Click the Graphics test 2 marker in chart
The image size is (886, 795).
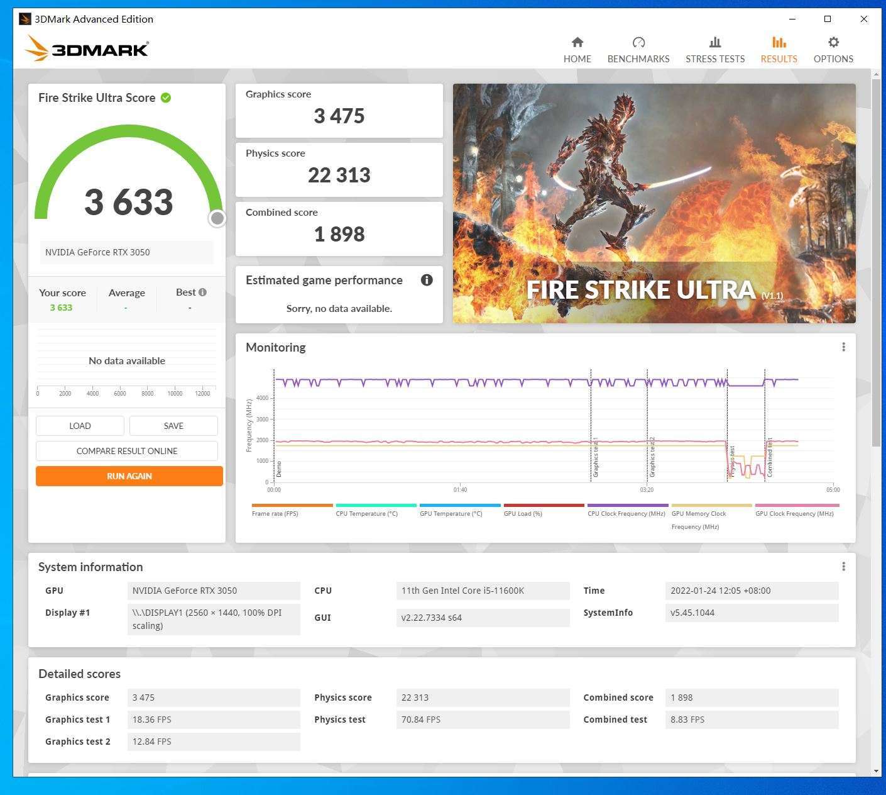(x=652, y=457)
